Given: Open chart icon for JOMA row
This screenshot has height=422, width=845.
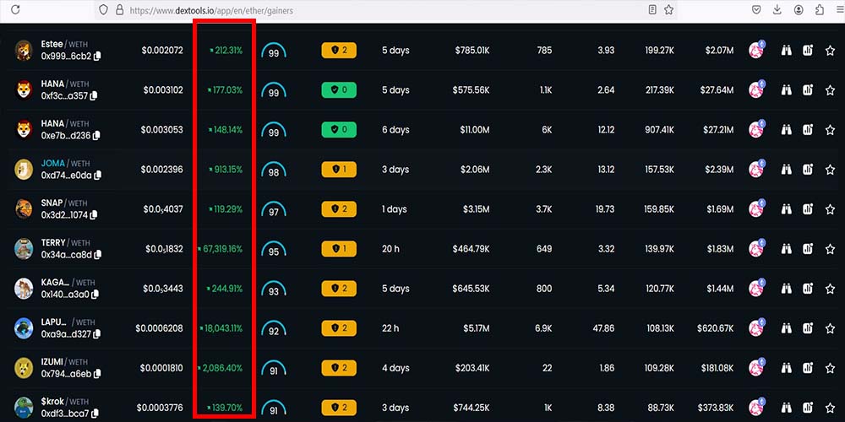Looking at the screenshot, I should 808,170.
